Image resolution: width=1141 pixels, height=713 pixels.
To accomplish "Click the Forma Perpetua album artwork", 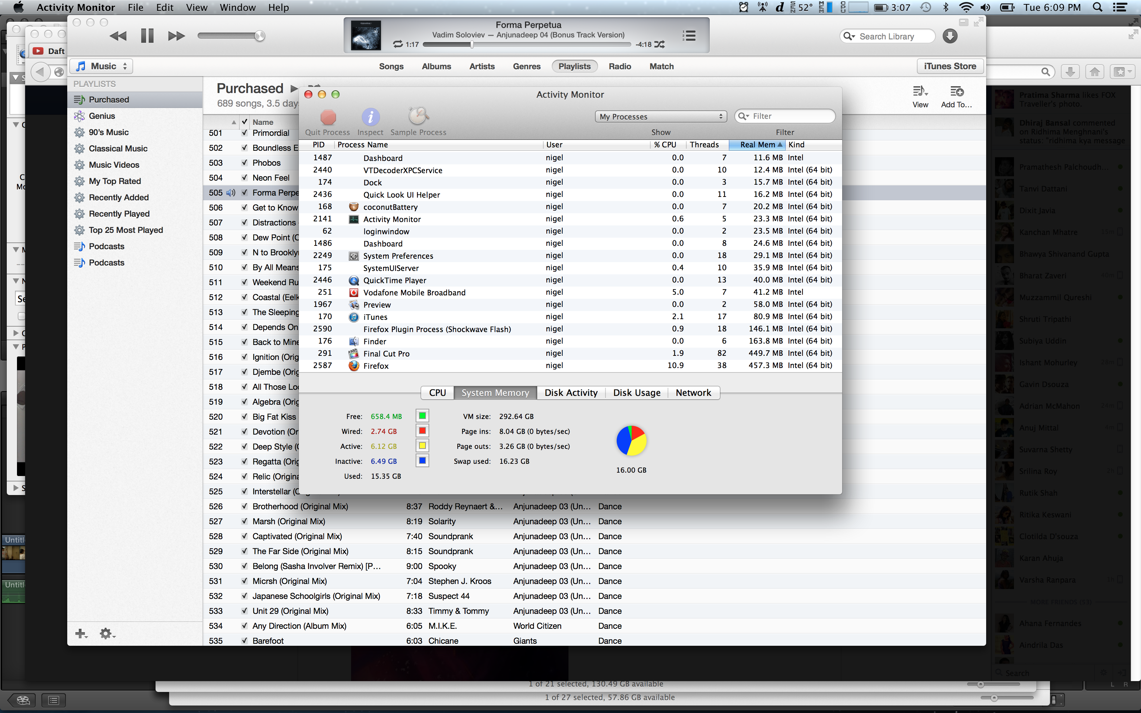I will (x=366, y=35).
